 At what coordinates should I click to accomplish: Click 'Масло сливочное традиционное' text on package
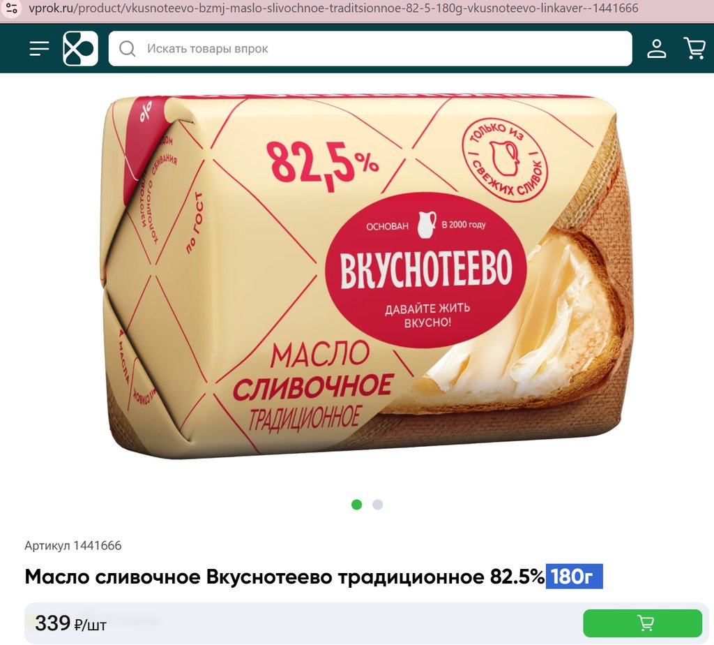(x=313, y=387)
